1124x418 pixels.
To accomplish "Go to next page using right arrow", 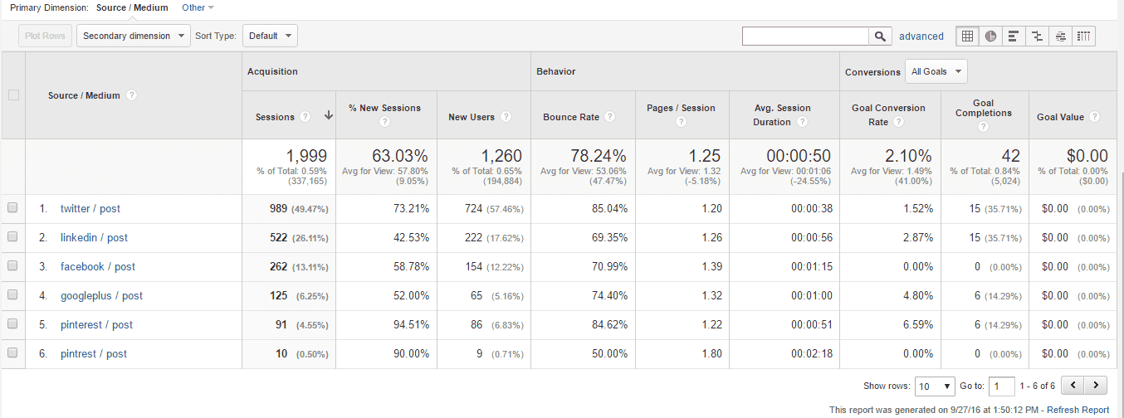I will (1097, 385).
